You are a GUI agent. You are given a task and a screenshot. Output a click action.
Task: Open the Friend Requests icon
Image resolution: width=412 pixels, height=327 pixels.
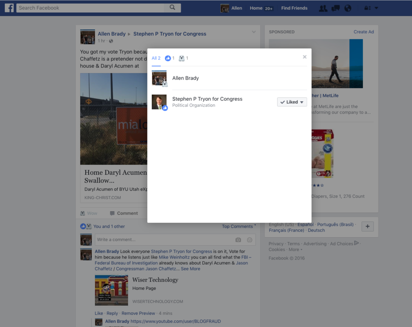click(323, 8)
